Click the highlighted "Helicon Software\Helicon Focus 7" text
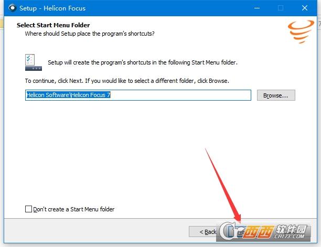The height and width of the screenshot is (247, 321). point(68,95)
